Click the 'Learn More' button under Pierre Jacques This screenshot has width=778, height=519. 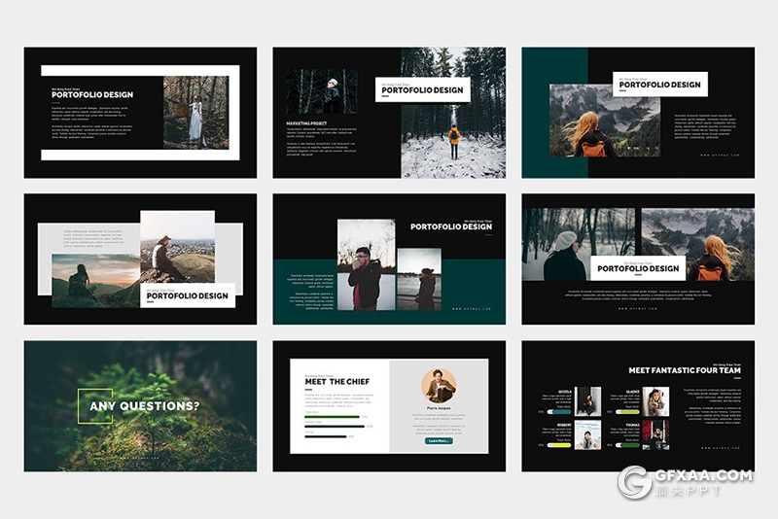[439, 440]
